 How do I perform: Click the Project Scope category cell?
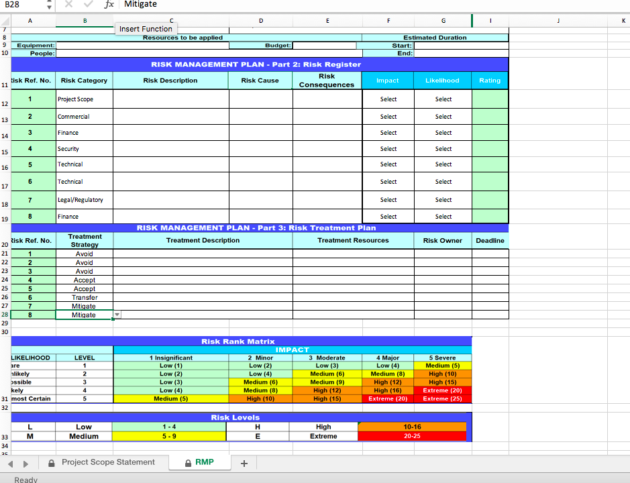click(x=85, y=99)
